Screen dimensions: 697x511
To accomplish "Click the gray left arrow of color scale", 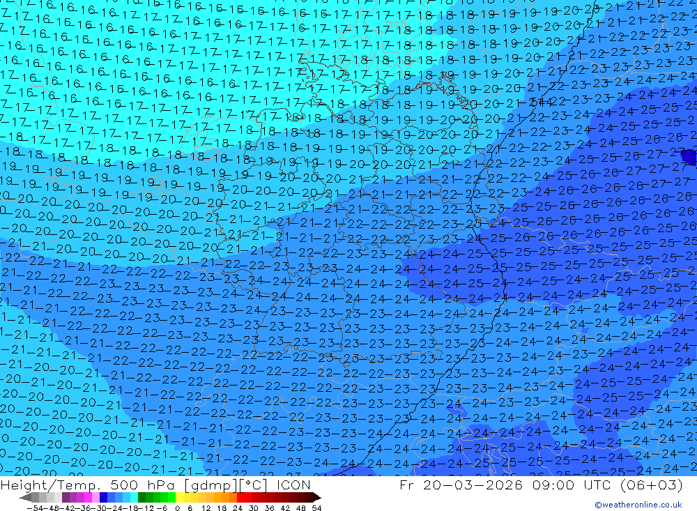I will pos(25,498).
